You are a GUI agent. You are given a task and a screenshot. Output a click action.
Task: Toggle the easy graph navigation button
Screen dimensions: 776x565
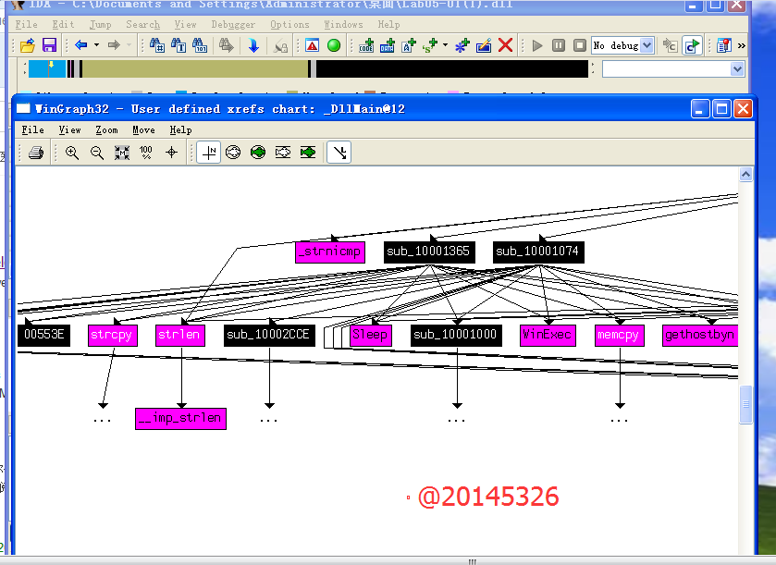pos(210,153)
